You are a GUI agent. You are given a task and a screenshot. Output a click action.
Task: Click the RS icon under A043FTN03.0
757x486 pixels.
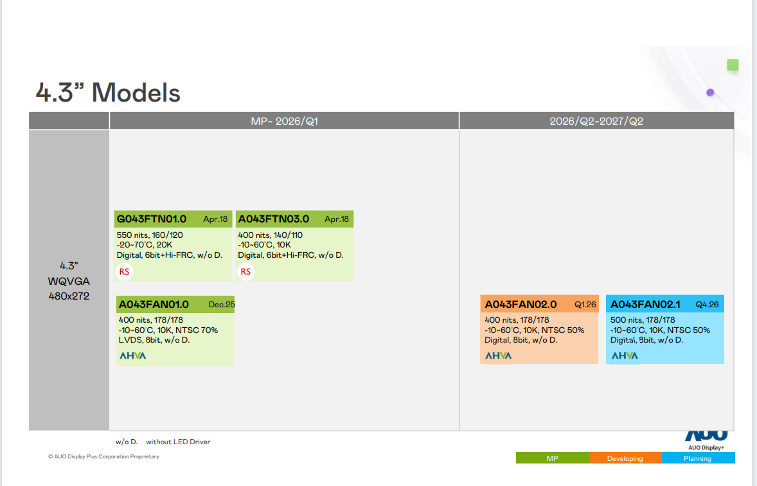coord(245,272)
